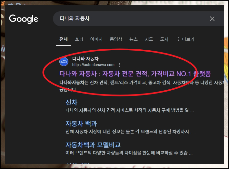Clear the search query with X
This screenshot has width=229, height=169.
212,19
